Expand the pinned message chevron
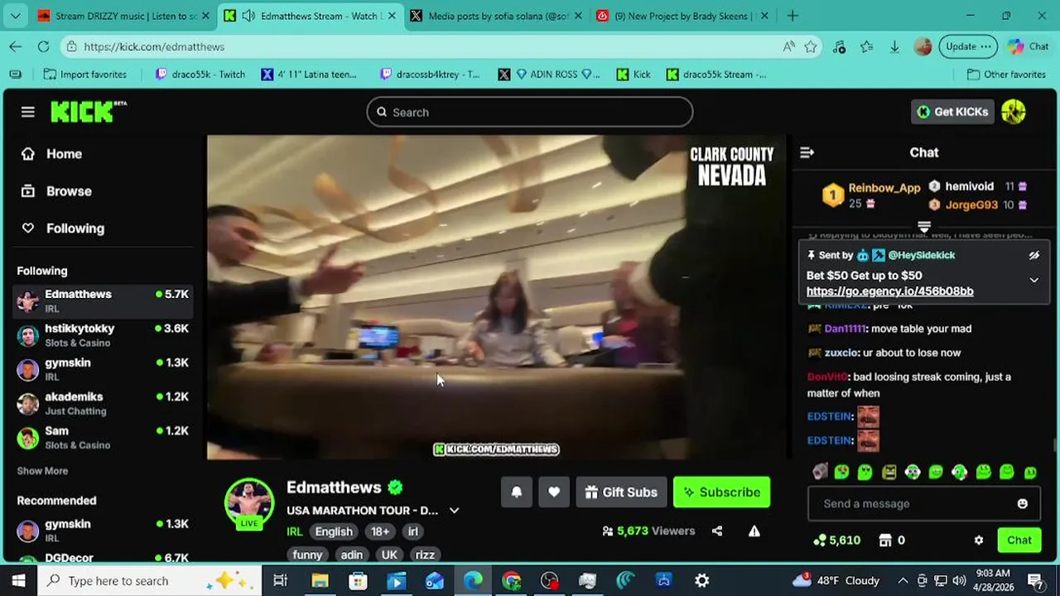The width and height of the screenshot is (1060, 596). [x=1033, y=281]
